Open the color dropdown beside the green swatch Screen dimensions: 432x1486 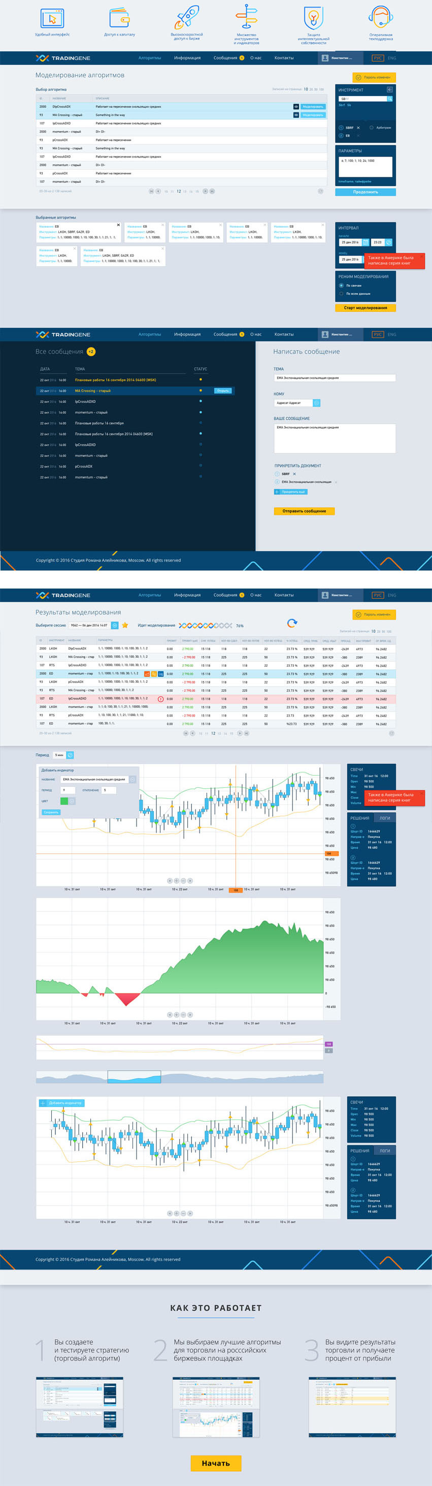click(72, 801)
